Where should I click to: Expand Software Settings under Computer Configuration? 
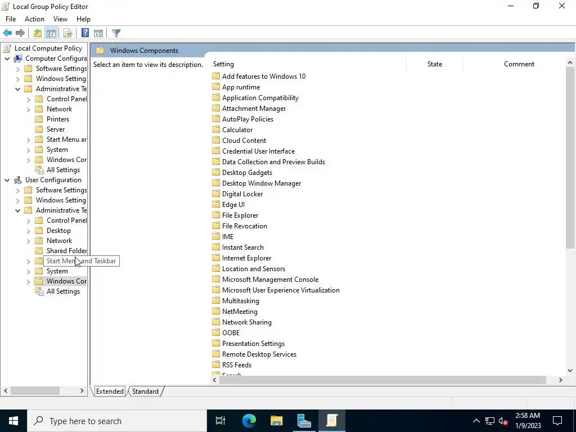(x=17, y=69)
